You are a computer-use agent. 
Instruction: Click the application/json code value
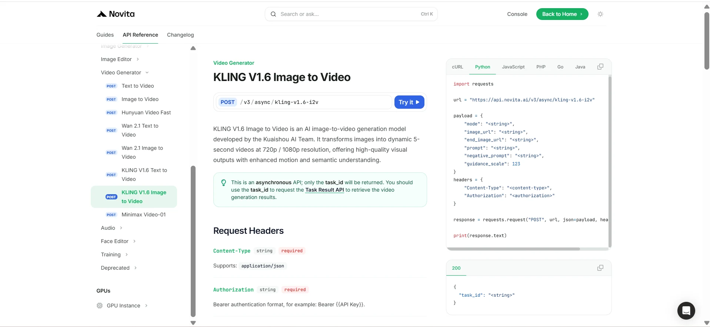[263, 266]
